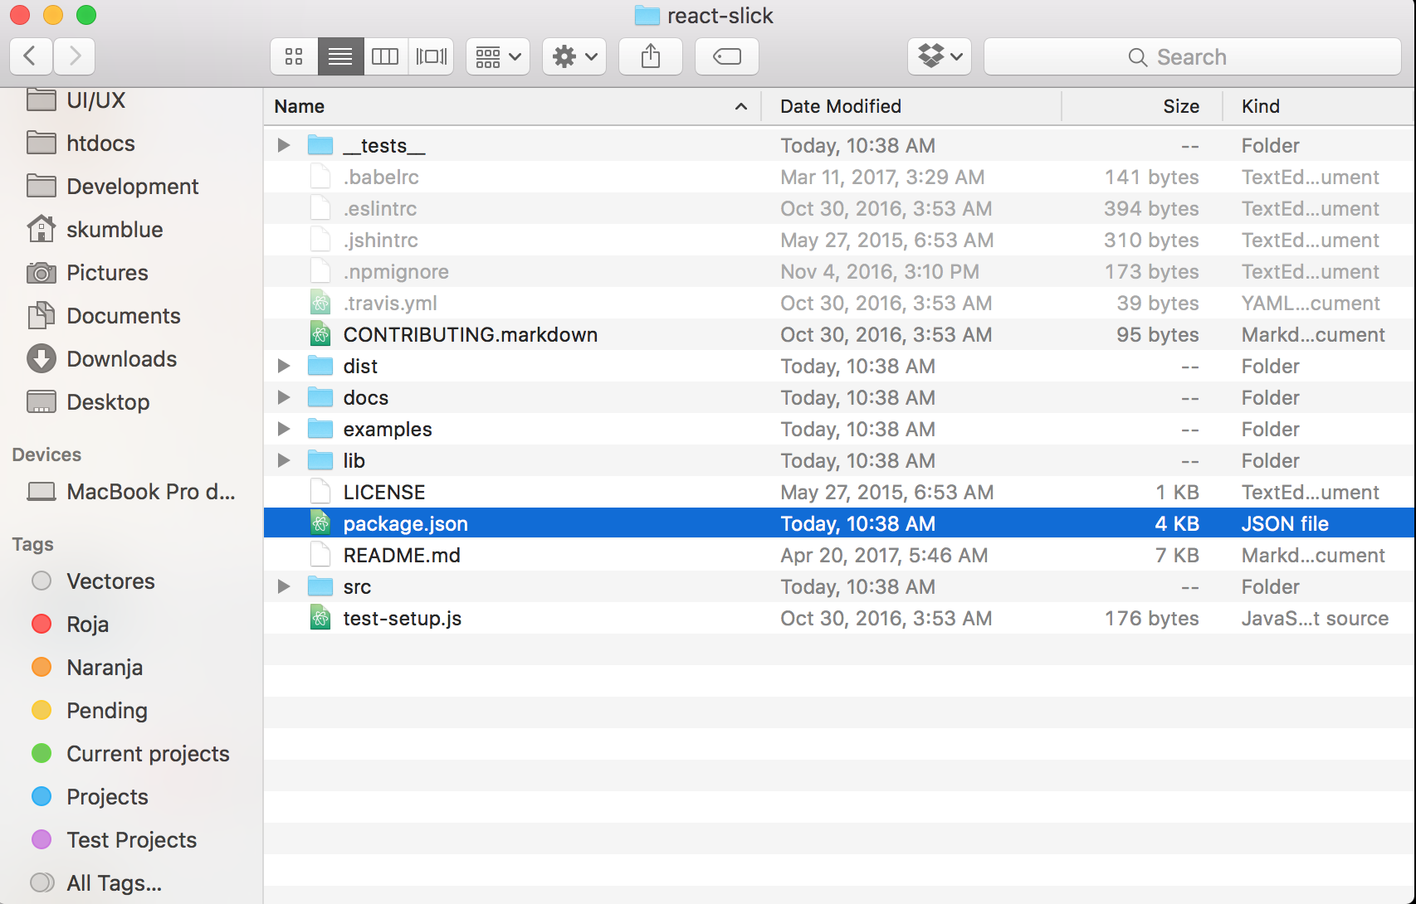Select the Roja red tag
The width and height of the screenshot is (1416, 904).
coord(86,624)
